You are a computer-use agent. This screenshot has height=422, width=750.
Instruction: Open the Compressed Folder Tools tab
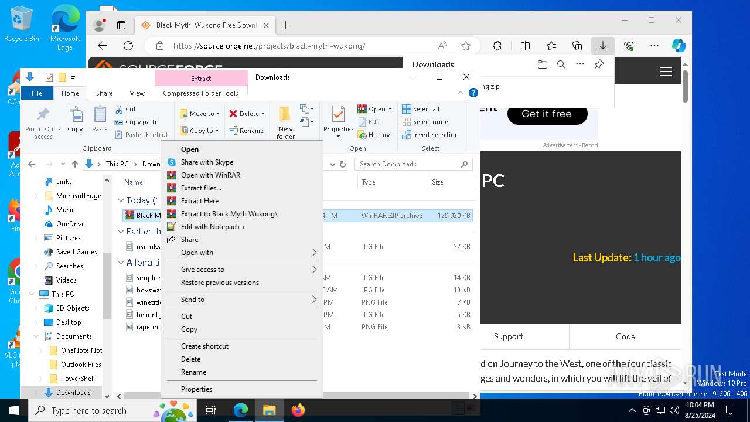pyautogui.click(x=200, y=93)
